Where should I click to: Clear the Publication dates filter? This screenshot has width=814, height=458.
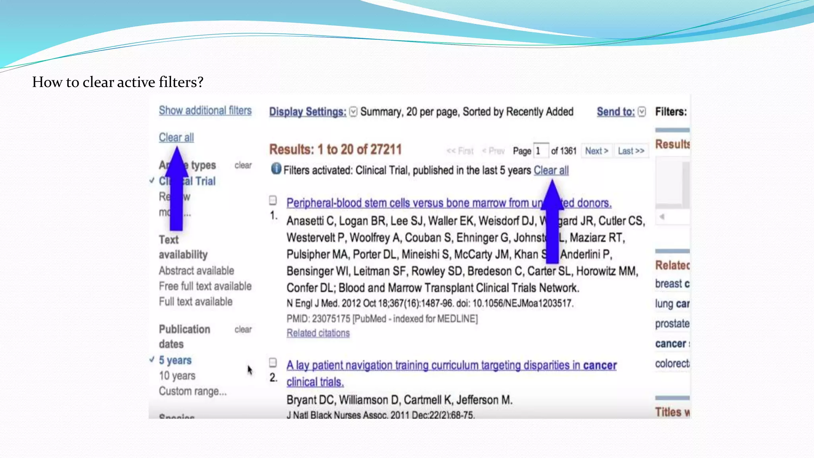pyautogui.click(x=243, y=330)
